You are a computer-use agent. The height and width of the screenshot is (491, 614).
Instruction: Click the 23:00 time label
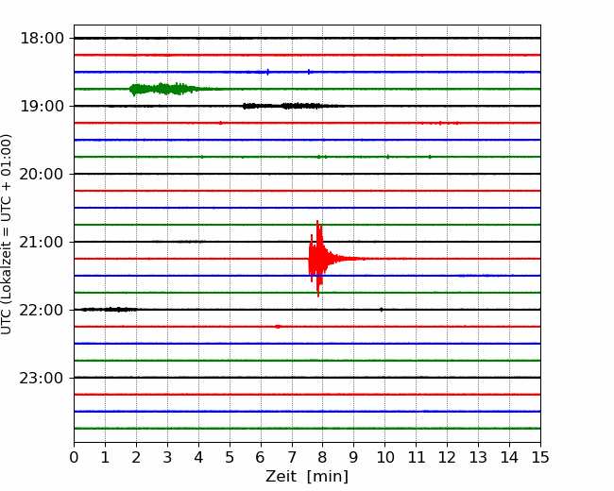click(42, 379)
